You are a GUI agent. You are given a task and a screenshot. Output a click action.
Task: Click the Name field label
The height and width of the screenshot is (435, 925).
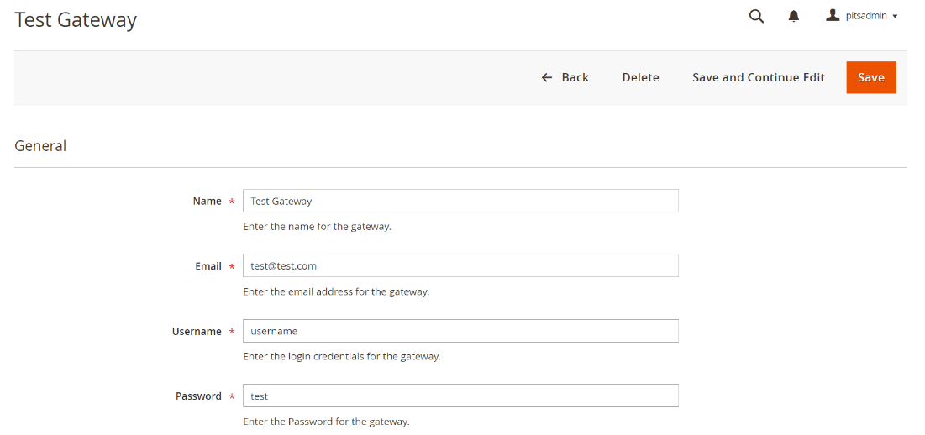tap(207, 202)
